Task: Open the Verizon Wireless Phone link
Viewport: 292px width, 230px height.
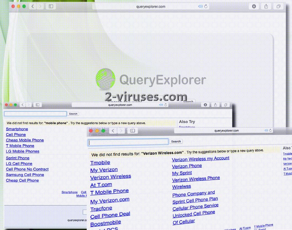Action: [196, 179]
